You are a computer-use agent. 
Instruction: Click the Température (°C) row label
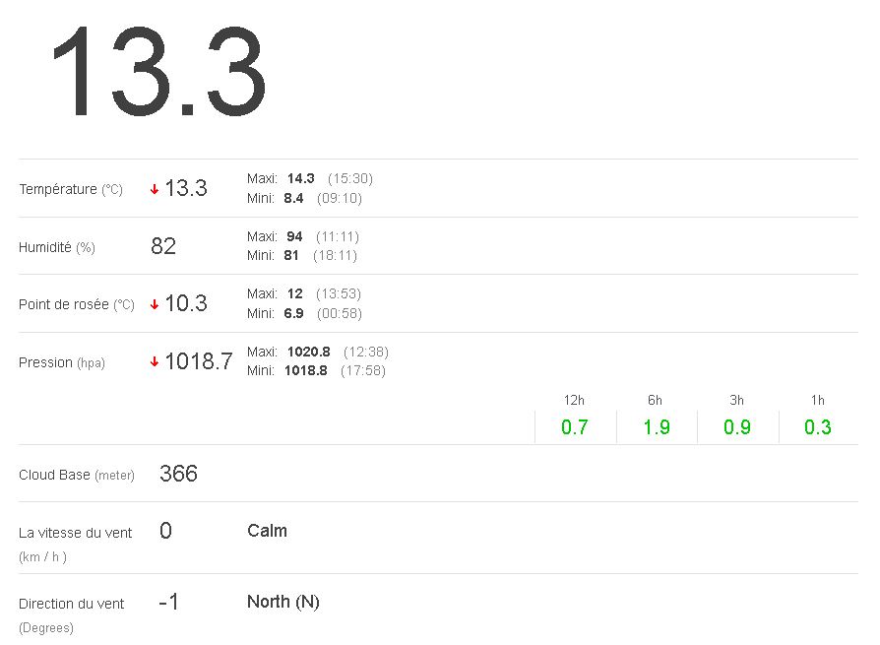point(71,189)
